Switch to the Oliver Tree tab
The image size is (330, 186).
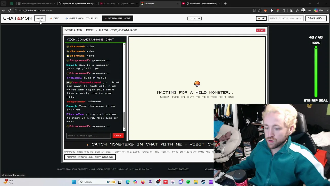(201, 4)
